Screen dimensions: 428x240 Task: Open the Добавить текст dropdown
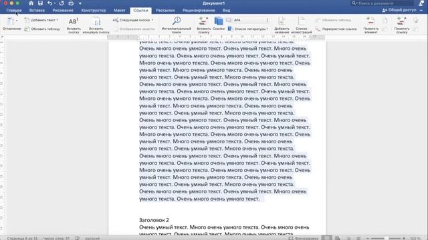41,20
